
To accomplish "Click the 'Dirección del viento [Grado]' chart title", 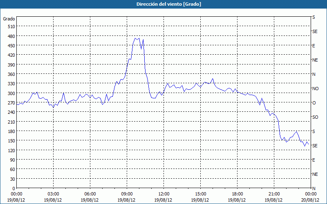I will coord(169,4).
